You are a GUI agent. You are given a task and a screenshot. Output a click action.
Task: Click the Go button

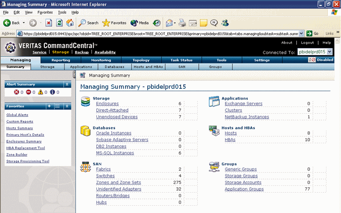coord(313,34)
